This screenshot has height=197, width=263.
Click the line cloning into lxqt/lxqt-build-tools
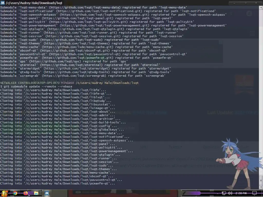pyautogui.click(x=63, y=122)
